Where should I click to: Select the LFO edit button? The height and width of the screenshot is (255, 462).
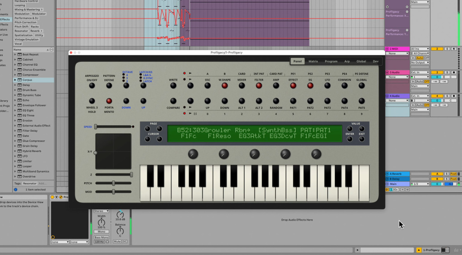pyautogui.click(x=327, y=86)
